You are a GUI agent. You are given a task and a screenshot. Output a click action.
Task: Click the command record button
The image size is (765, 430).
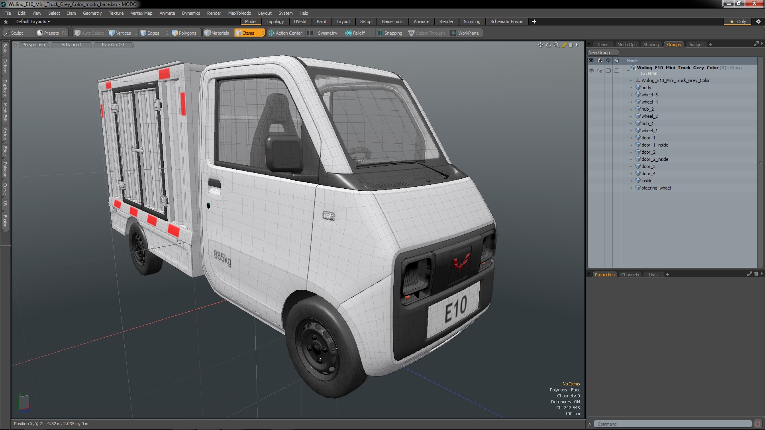point(758,424)
